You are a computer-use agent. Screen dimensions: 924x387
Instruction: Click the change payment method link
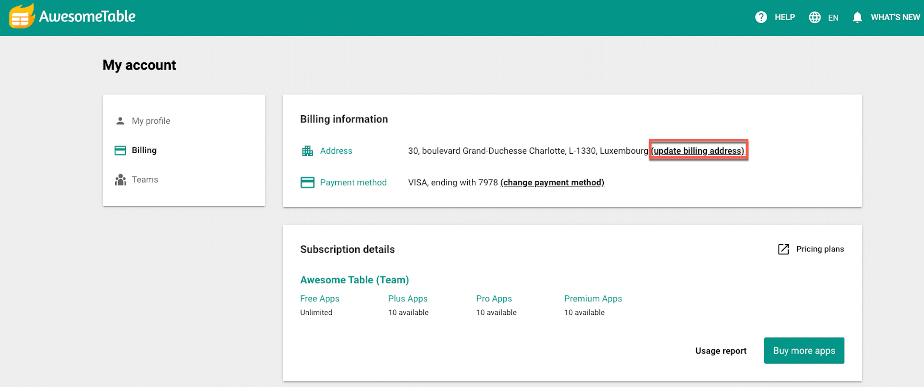(552, 182)
